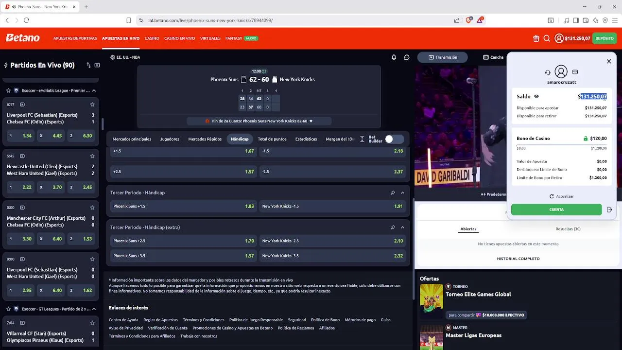Switch to the Jugadores tab
This screenshot has height=350, width=622.
coord(170,139)
